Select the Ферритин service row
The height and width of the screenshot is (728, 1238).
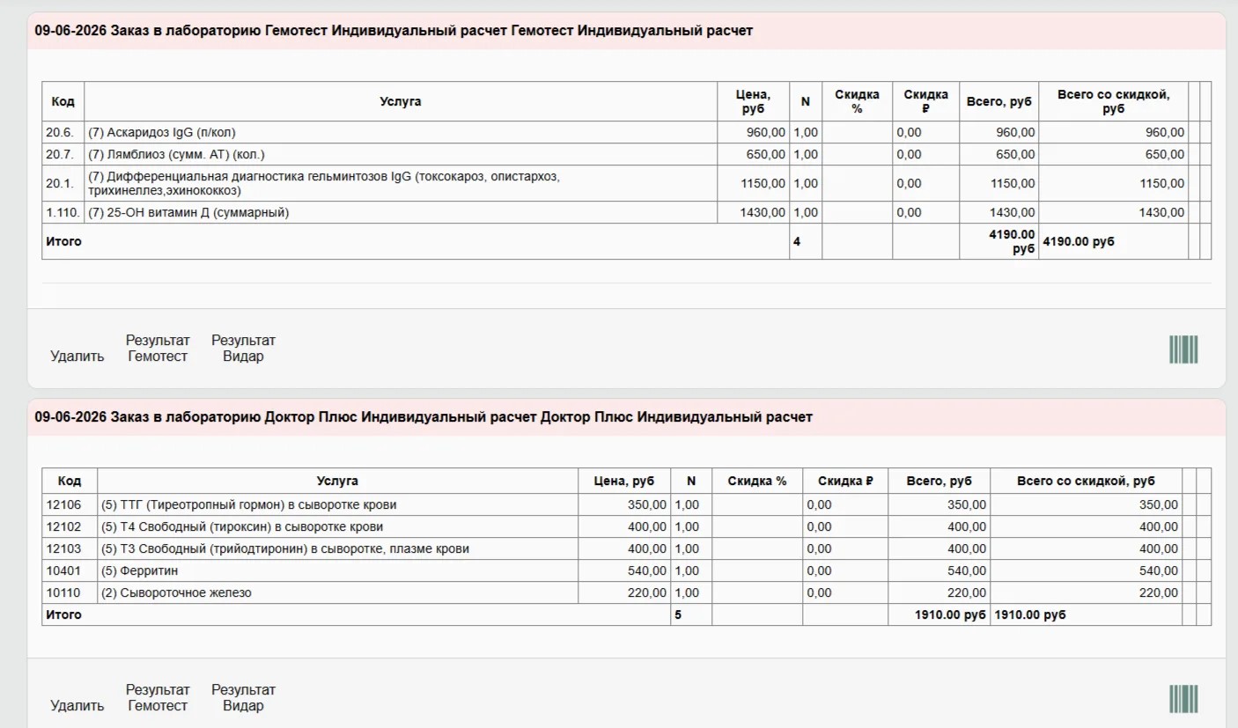click(x=626, y=570)
